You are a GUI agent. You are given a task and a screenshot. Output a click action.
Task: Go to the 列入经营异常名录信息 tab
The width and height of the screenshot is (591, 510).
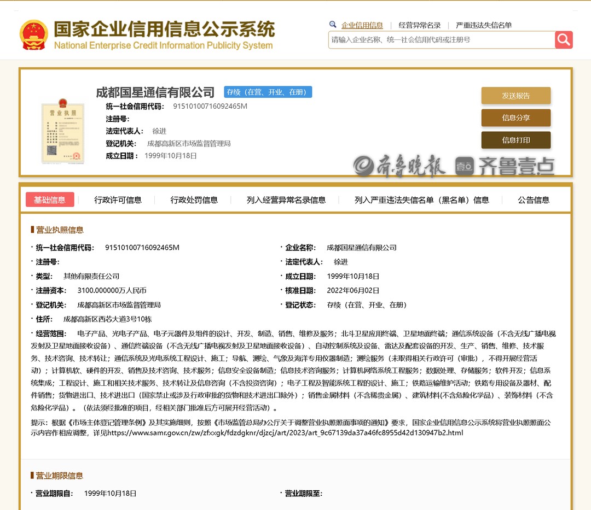tap(286, 200)
